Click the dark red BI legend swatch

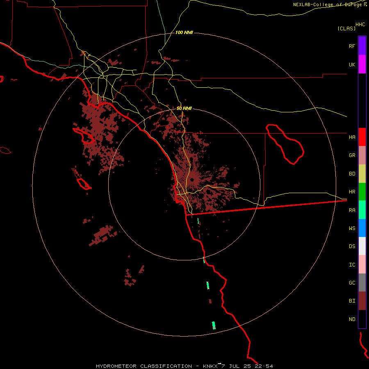point(362,301)
